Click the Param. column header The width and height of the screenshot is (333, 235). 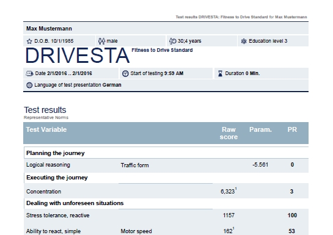(x=260, y=129)
